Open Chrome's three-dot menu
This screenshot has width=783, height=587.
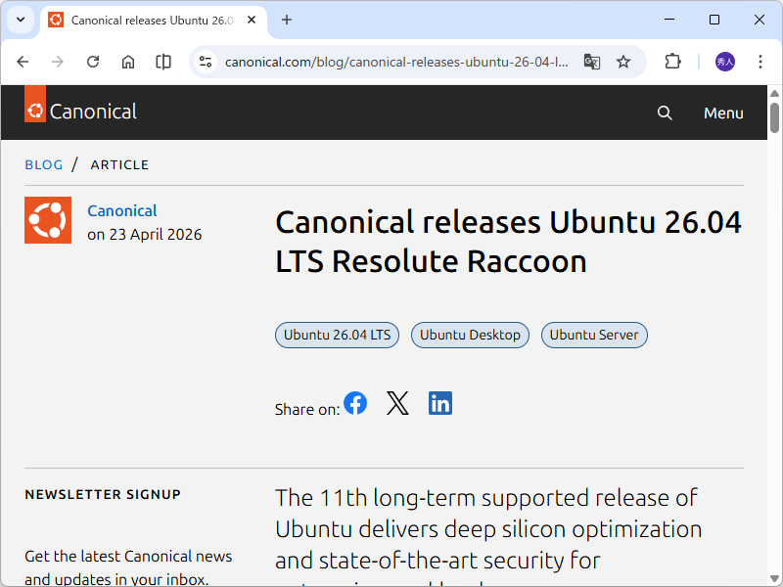click(x=760, y=61)
